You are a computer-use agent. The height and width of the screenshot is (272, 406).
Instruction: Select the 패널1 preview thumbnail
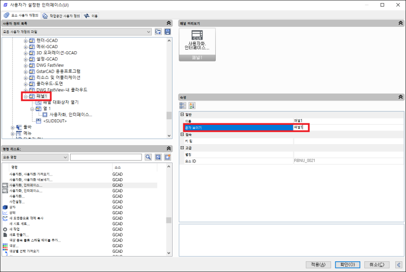197,45
